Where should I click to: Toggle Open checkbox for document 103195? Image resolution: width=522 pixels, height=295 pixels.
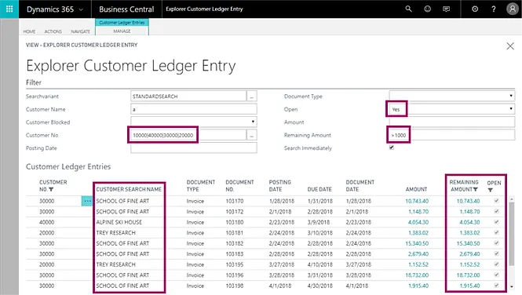496,264
